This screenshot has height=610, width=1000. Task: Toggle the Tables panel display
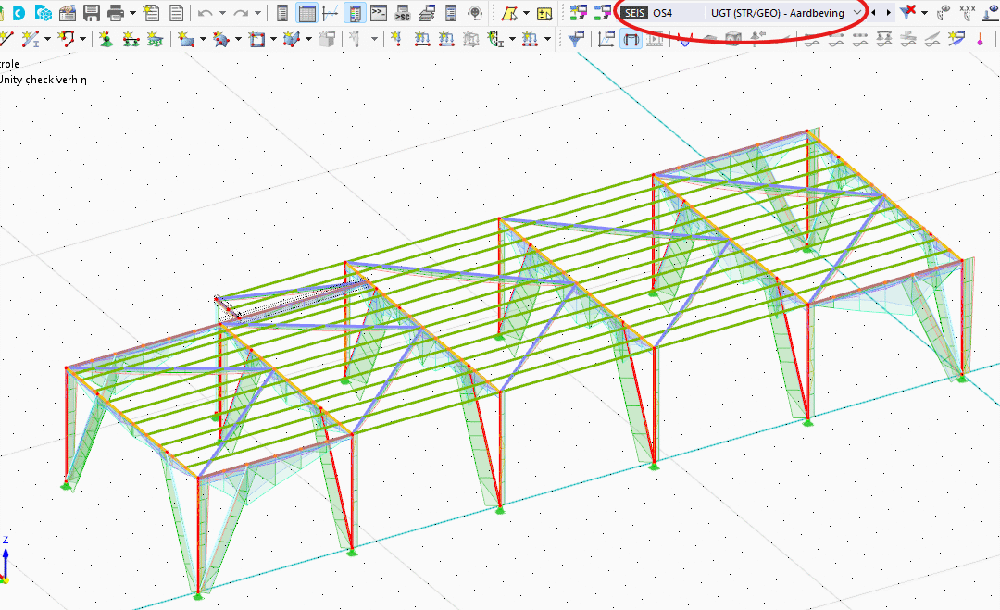point(306,13)
